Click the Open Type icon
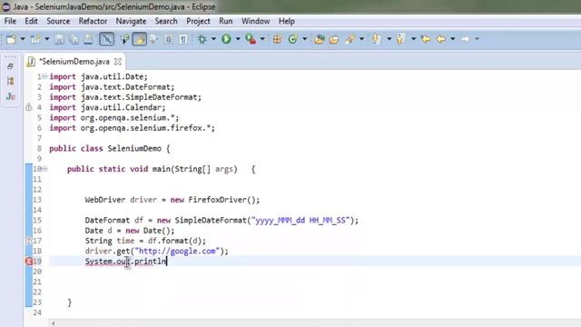The width and height of the screenshot is (581, 327). pyautogui.click(x=319, y=39)
